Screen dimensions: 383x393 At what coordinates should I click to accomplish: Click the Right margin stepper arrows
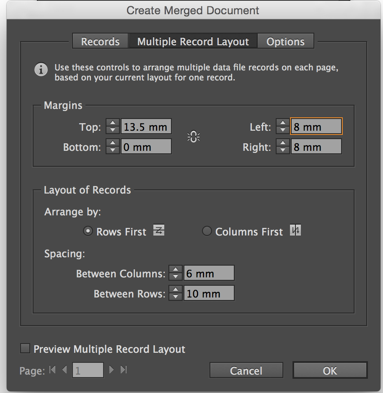tap(283, 147)
